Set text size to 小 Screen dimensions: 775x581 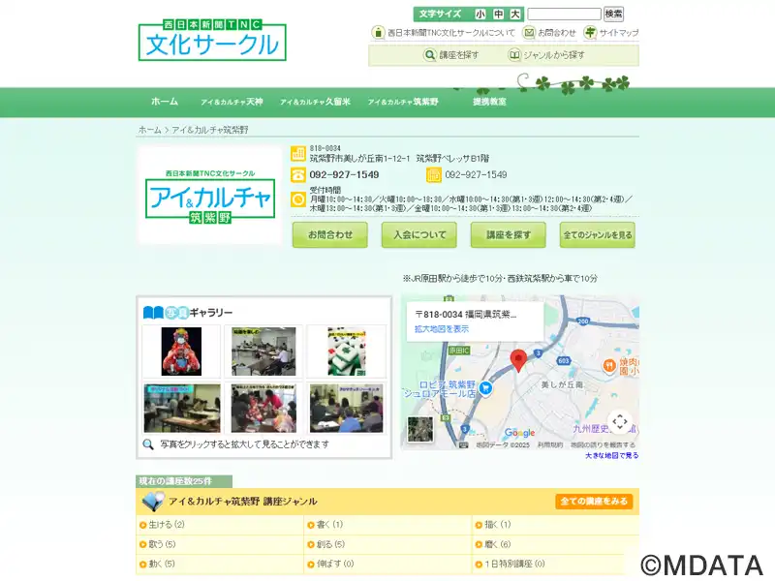pyautogui.click(x=480, y=15)
